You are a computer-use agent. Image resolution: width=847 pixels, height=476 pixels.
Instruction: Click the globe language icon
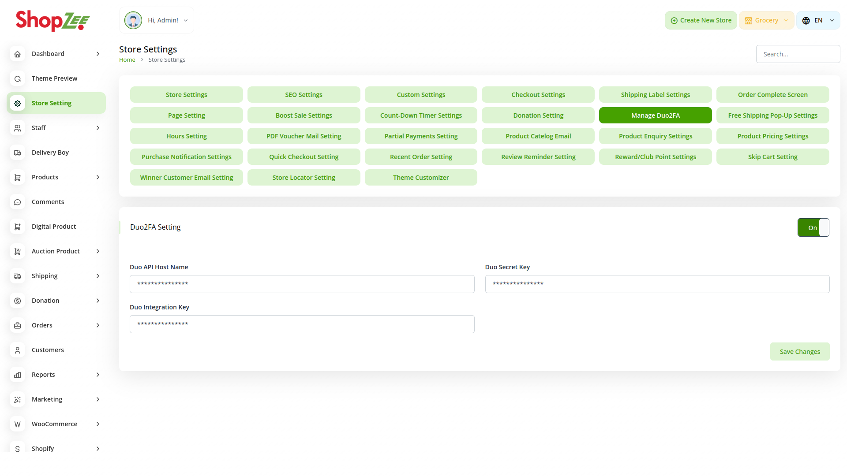806,21
